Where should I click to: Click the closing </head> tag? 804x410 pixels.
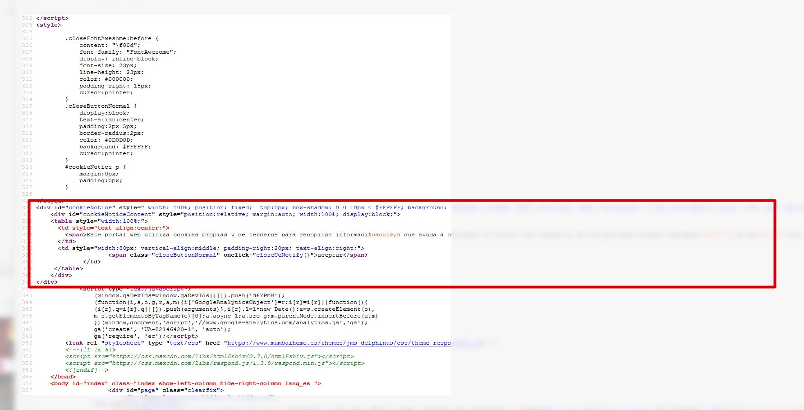[63, 377]
